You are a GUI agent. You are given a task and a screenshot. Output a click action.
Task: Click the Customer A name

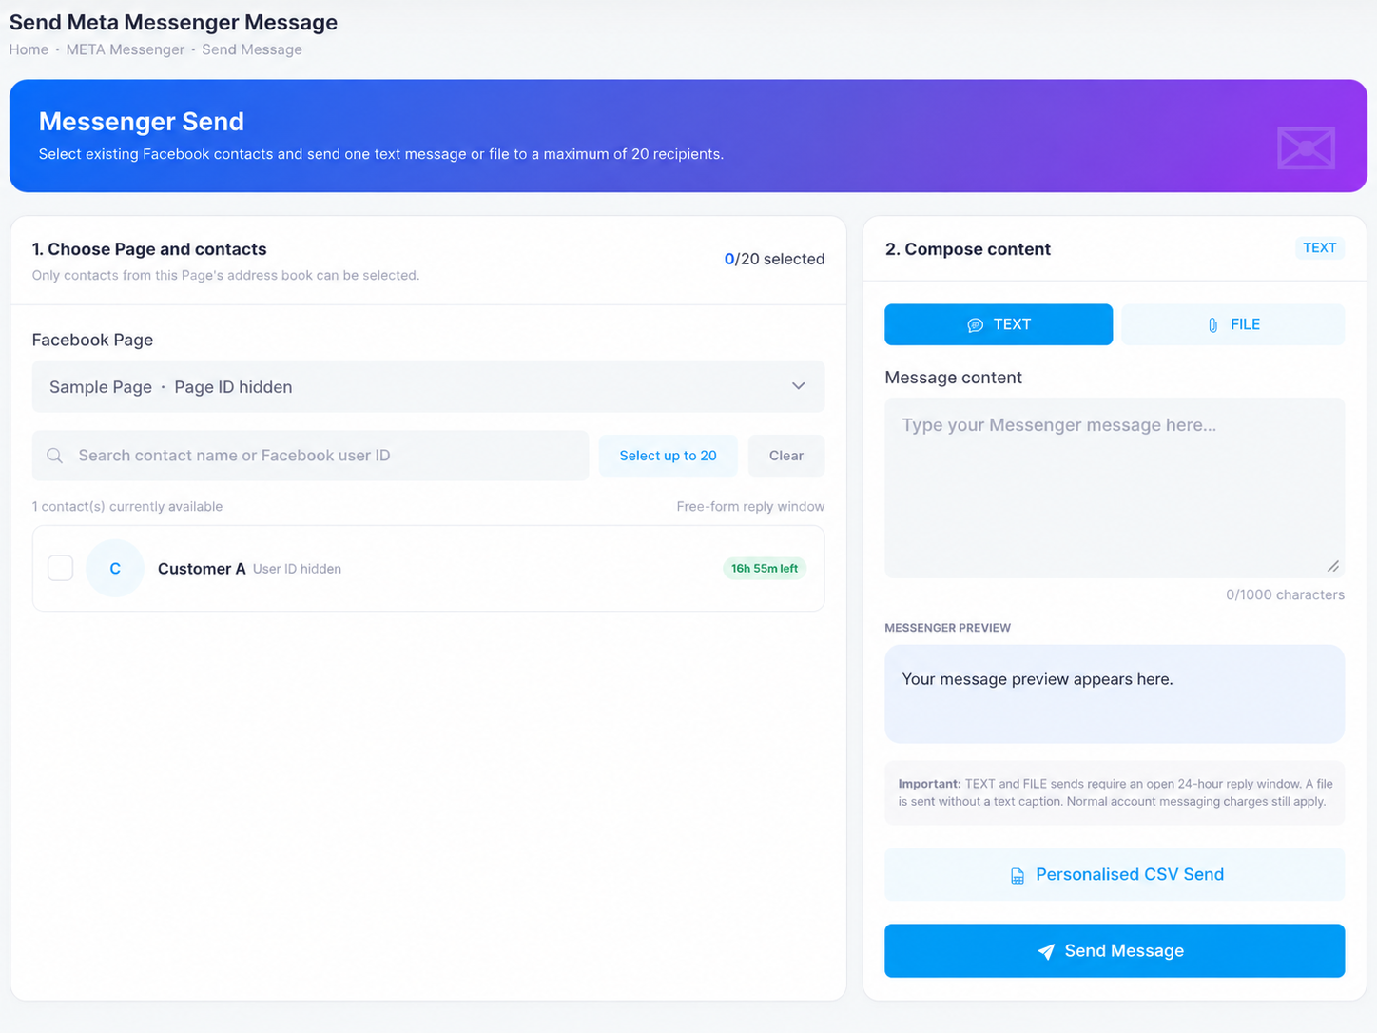pyautogui.click(x=202, y=569)
